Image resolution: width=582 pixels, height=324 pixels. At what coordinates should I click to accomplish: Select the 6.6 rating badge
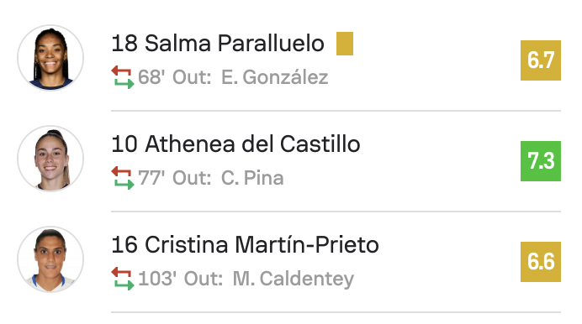(541, 262)
